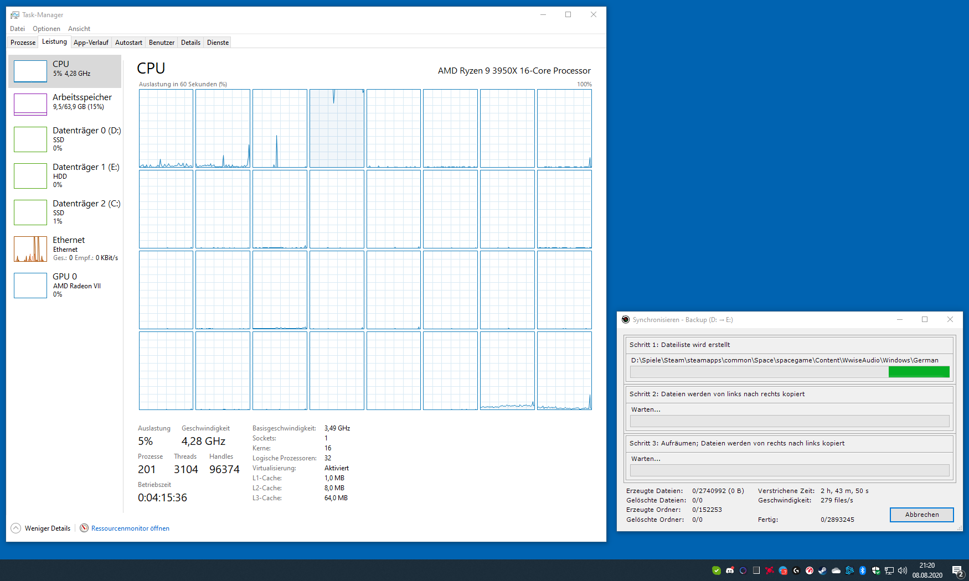Open the Battle.net tray icon
This screenshot has height=581, width=969.
[x=849, y=570]
